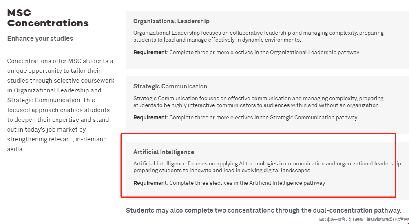Click bold "Requirement" label in Organizational Leadership card
The width and height of the screenshot is (409, 224).
click(x=150, y=52)
